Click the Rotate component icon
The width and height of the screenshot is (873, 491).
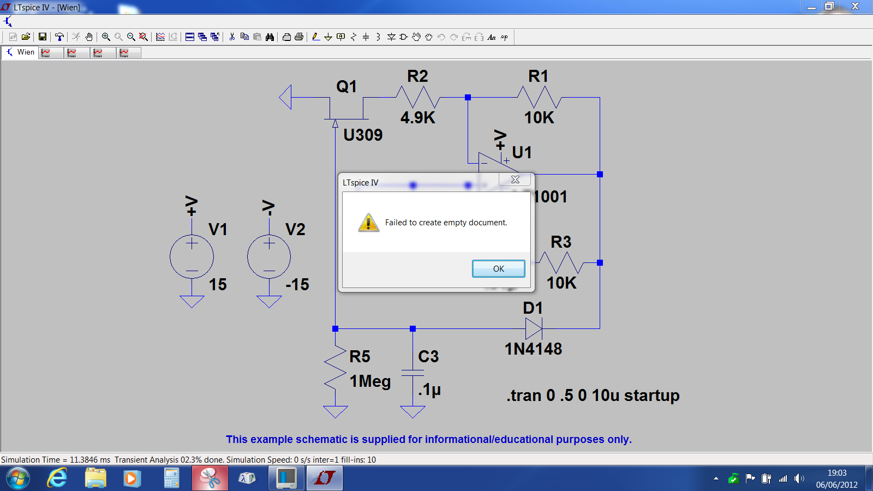[467, 37]
